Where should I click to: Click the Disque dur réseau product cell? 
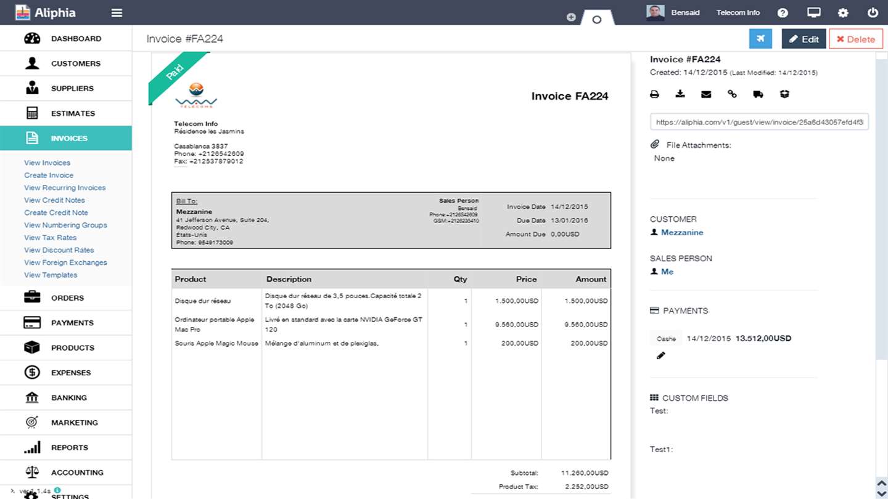tap(203, 301)
